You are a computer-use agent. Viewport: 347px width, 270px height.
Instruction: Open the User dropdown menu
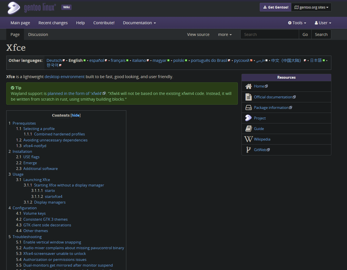coord(323,23)
